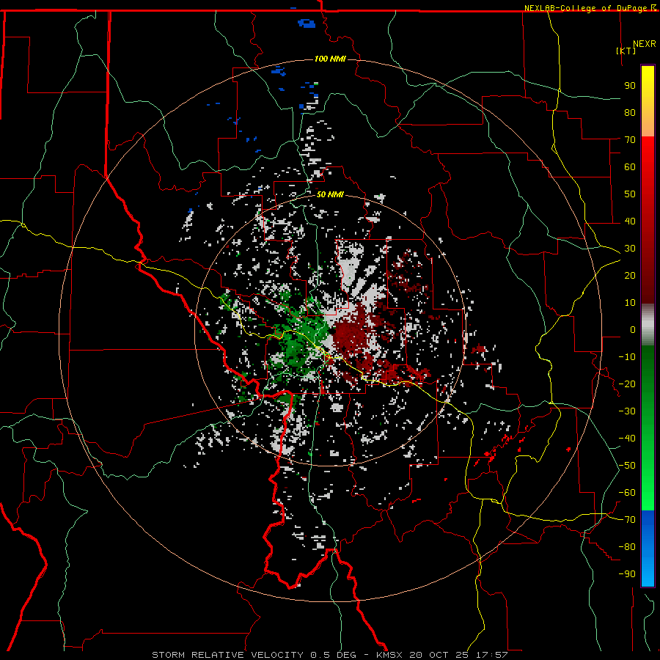Click the NEXLAB-College of DuPage title text
This screenshot has height=660, width=660.
click(x=585, y=8)
